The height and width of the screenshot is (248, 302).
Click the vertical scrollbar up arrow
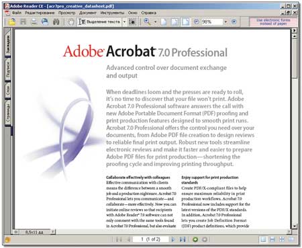(295, 36)
